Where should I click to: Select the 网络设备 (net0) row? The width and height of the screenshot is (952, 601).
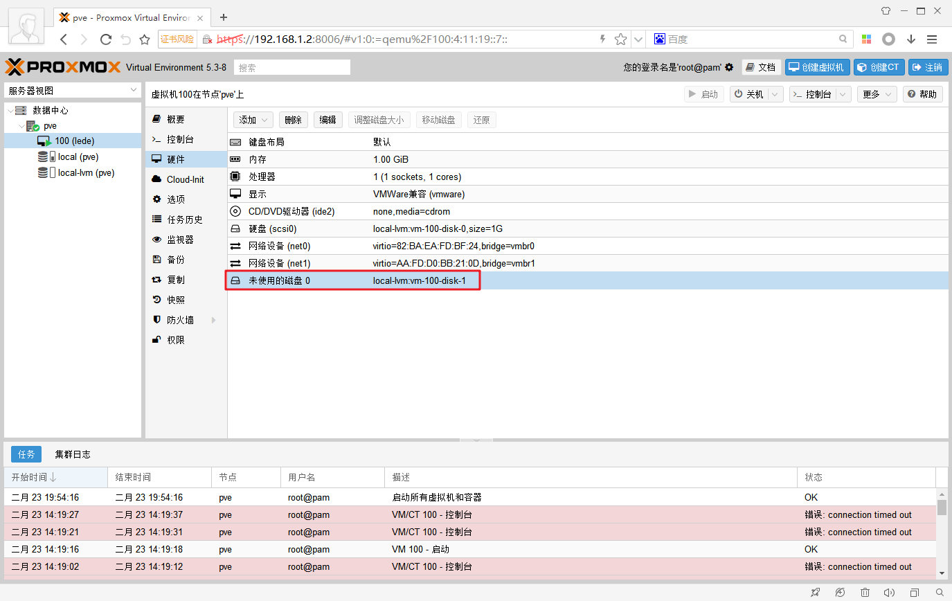tap(588, 246)
